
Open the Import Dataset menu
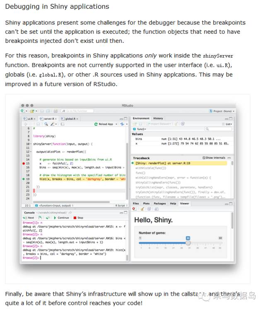[159, 124]
